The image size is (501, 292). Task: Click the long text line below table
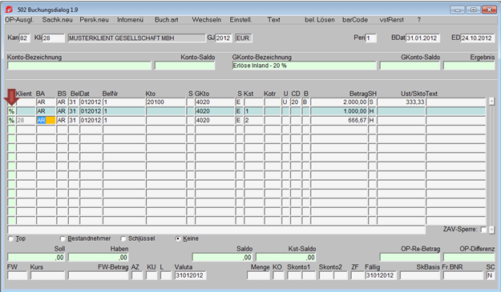(x=216, y=230)
